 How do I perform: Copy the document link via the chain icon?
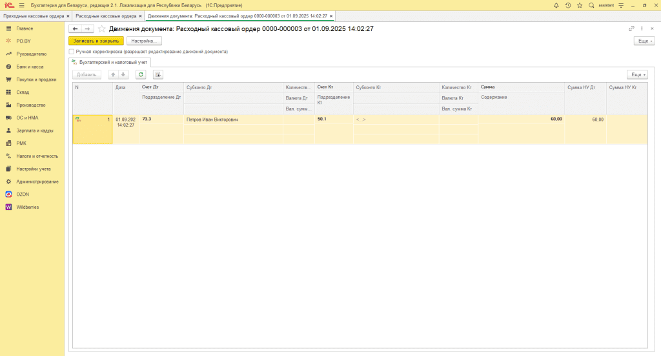[631, 29]
